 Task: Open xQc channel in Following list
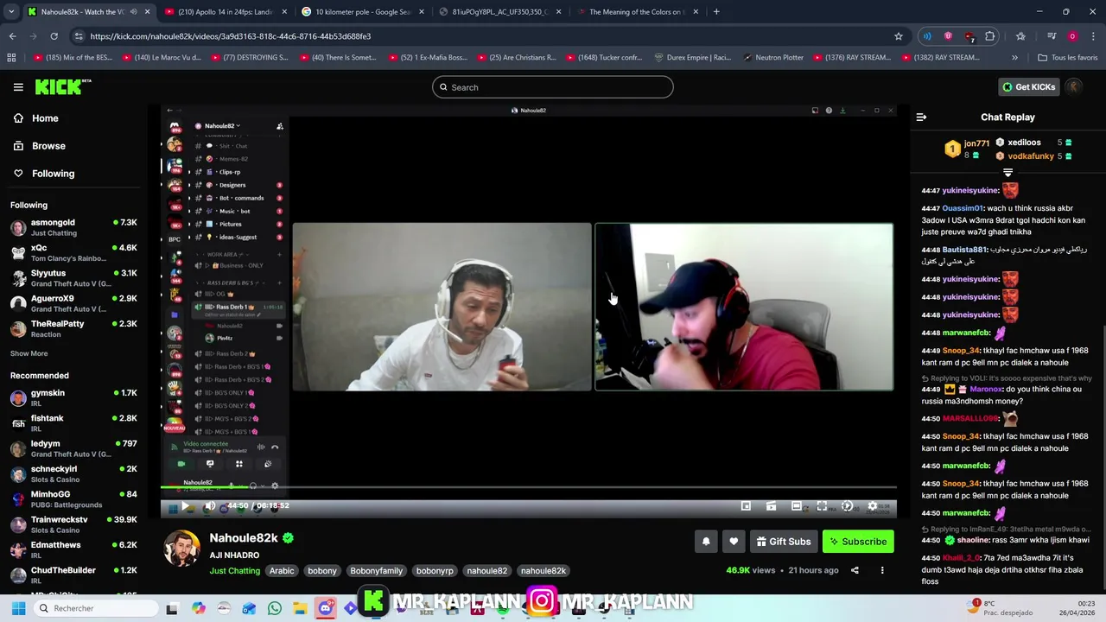74,253
